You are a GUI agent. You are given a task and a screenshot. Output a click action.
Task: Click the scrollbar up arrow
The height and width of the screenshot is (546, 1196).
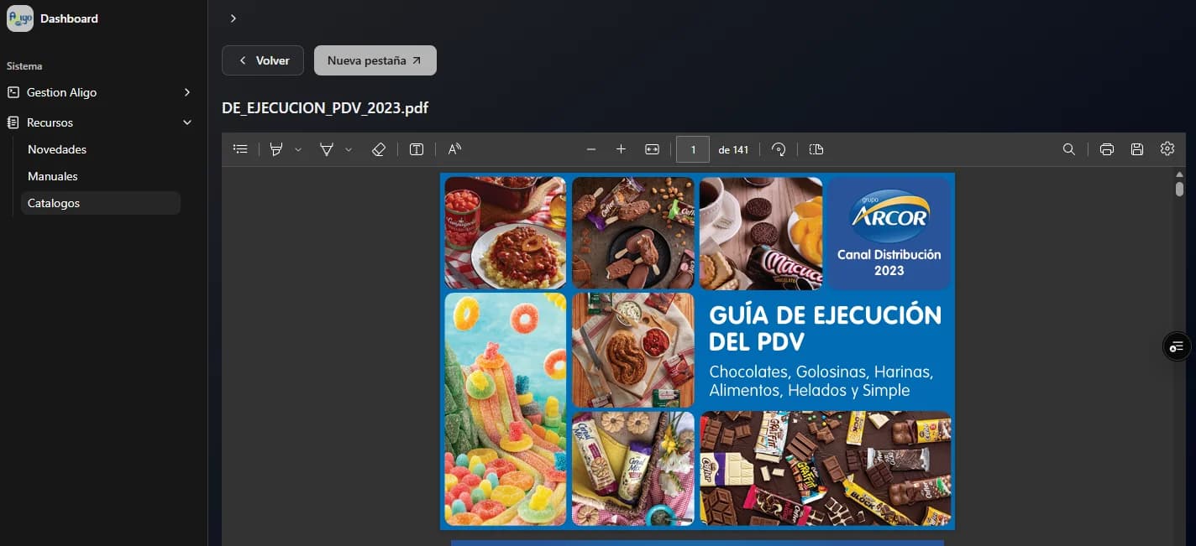[x=1179, y=174]
